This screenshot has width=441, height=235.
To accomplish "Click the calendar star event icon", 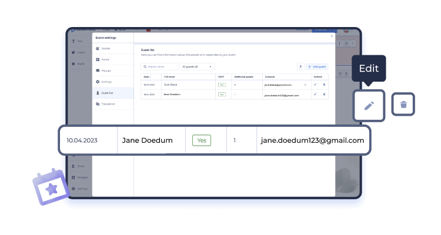I will [x=51, y=188].
